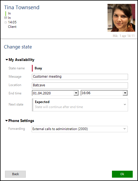The image size is (138, 181).
Task: Open the end time 16:06 dropdown arrow
Action: tap(125, 93)
